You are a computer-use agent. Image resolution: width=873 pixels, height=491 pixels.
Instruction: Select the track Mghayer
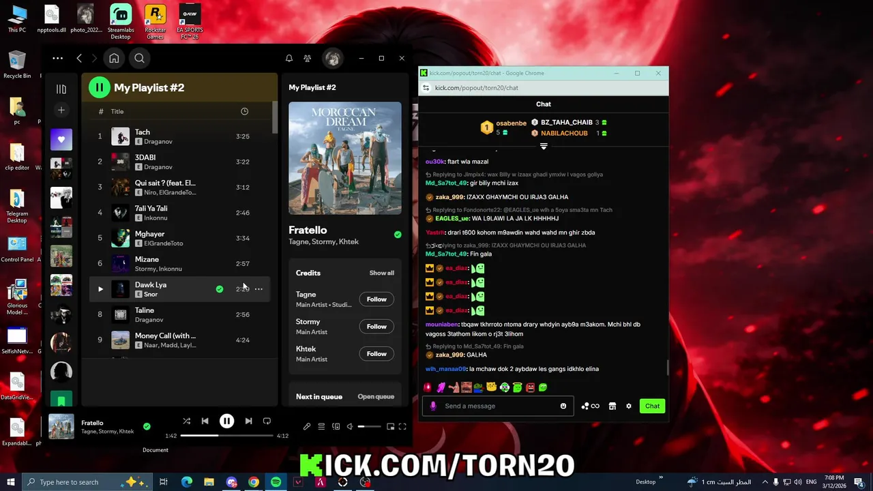[179, 238]
